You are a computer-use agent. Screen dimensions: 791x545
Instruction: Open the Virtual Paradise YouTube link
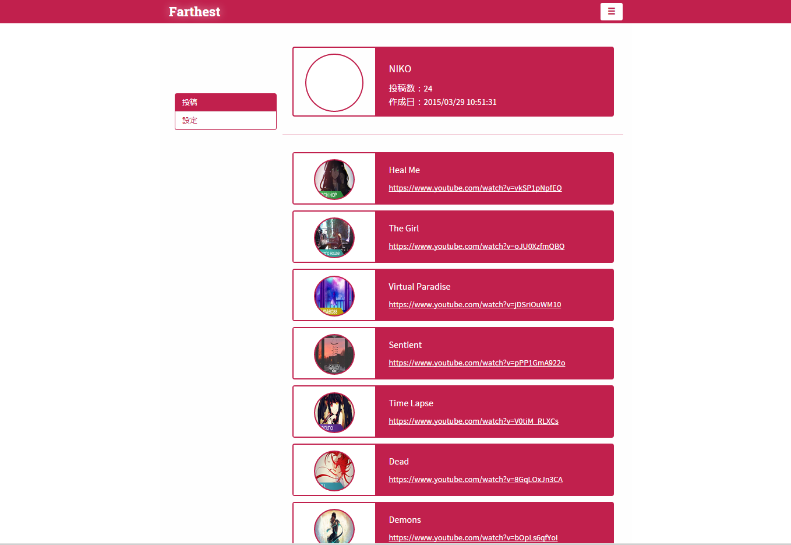click(x=475, y=305)
